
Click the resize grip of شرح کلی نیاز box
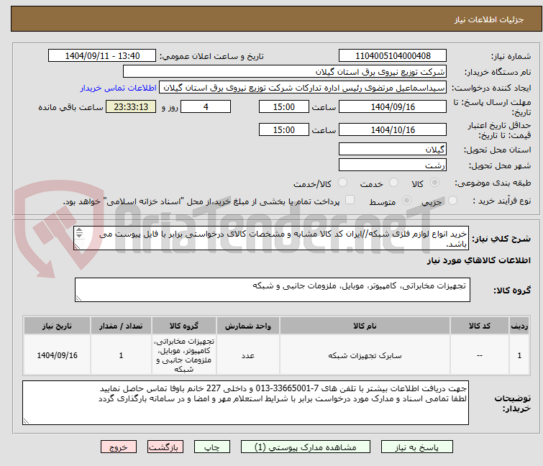(77, 247)
